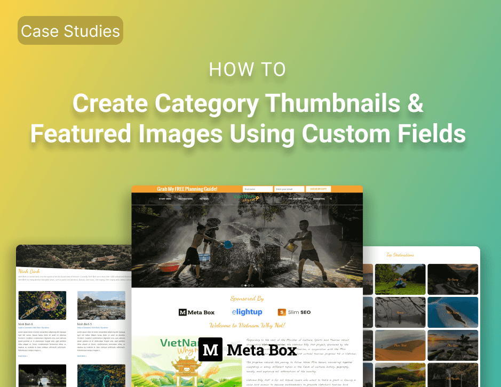Open the Start Here menu item

point(165,199)
